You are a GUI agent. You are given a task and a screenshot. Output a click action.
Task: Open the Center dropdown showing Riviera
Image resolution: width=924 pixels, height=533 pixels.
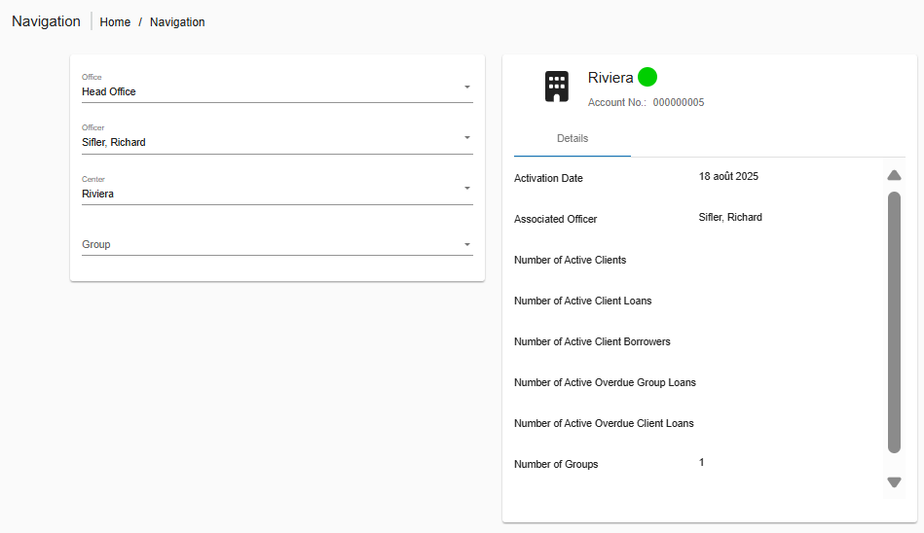[277, 194]
